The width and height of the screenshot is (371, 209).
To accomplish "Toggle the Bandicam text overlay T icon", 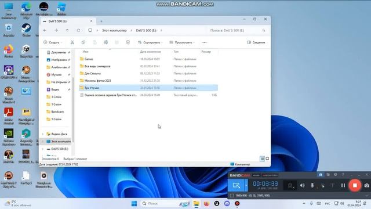I will coord(332,186).
